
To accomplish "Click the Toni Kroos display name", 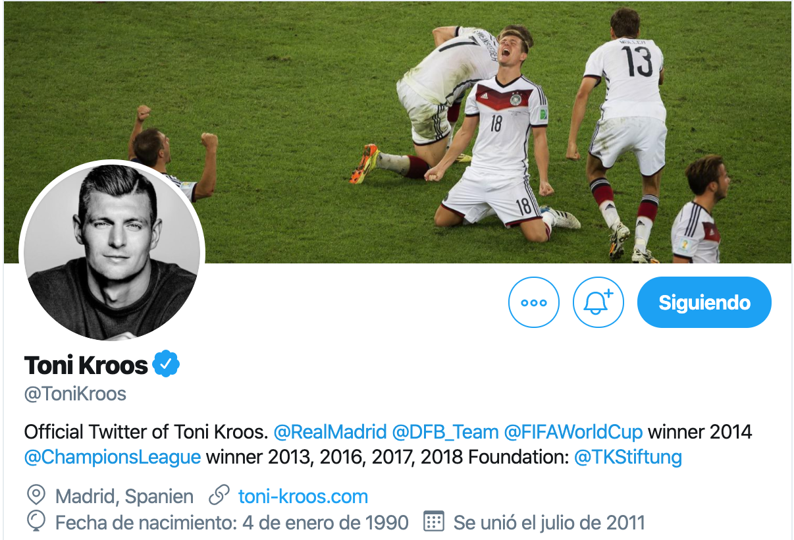I will tap(86, 365).
